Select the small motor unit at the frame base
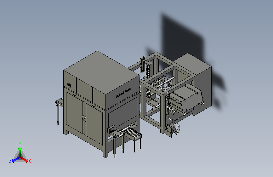273x177 pixels. 171,128
